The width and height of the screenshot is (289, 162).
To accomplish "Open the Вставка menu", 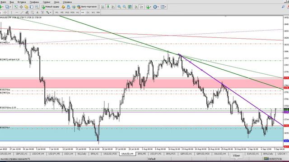I will coord(22,2).
